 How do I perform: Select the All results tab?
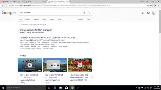pos(21,19)
